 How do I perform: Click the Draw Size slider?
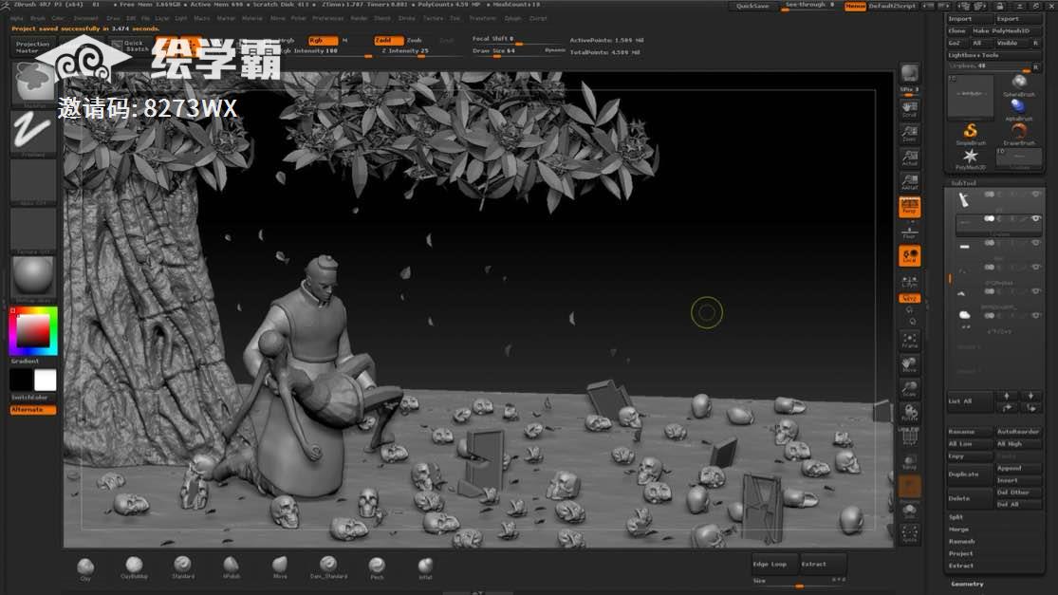pyautogui.click(x=518, y=52)
